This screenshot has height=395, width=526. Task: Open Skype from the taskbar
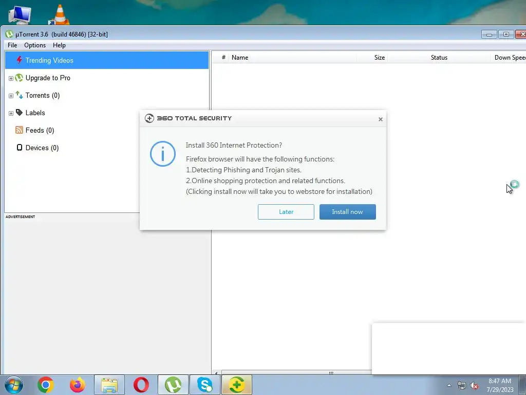tap(205, 385)
